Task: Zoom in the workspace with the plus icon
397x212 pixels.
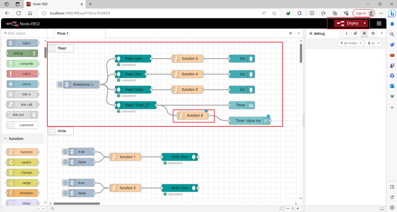Action: click(297, 208)
